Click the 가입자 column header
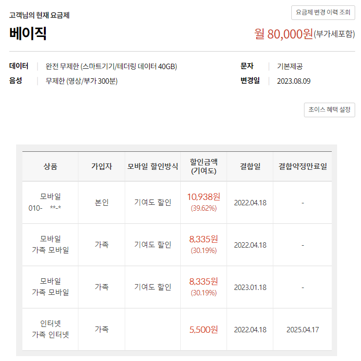This screenshot has height=361, width=361. tap(101, 166)
